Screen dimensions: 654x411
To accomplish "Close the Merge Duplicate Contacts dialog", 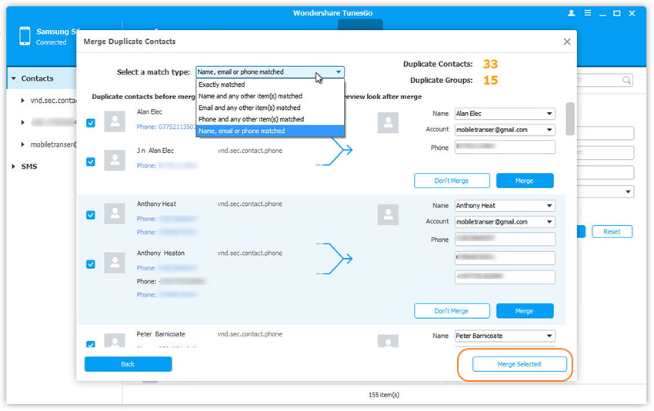I will 567,41.
